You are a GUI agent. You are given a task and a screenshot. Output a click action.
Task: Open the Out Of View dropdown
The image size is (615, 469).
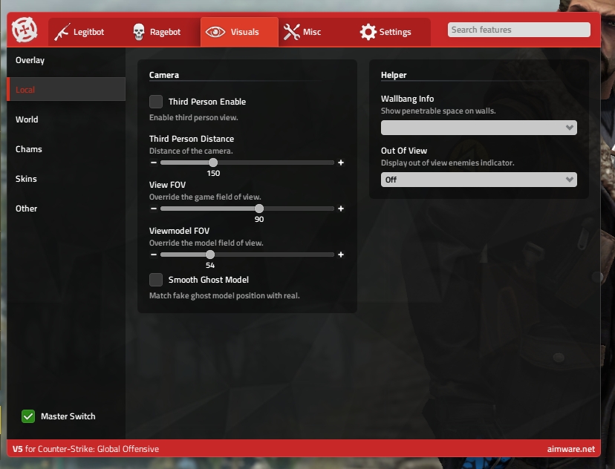point(478,180)
